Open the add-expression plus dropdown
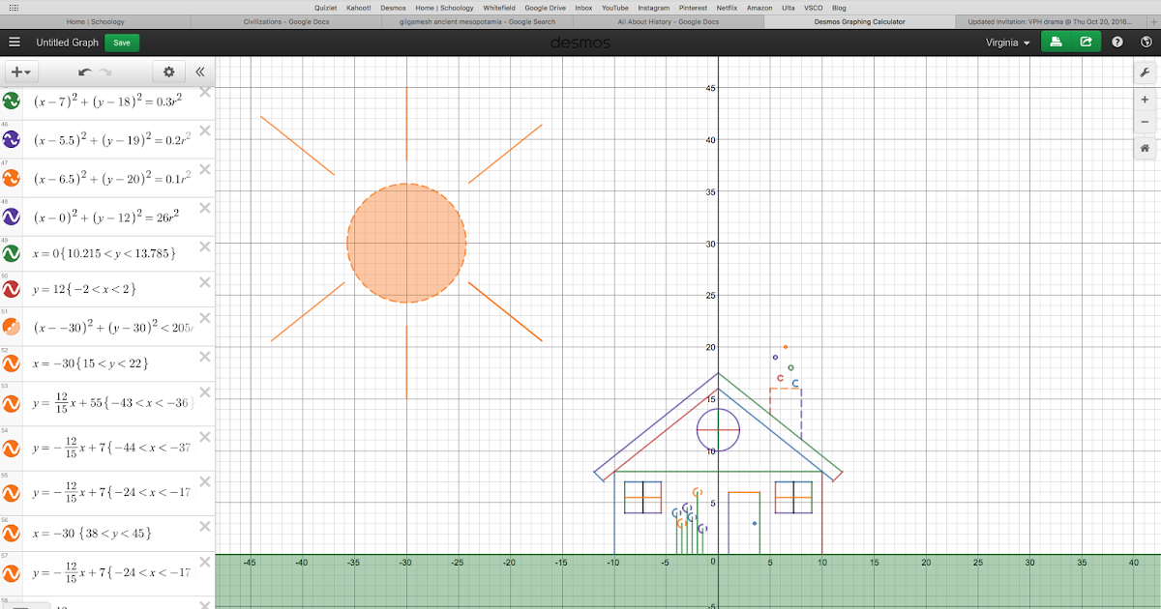 [x=21, y=71]
